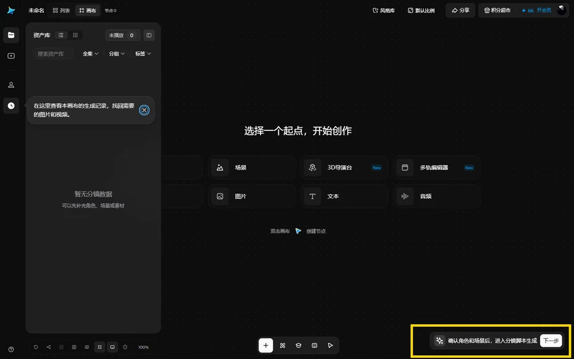Toggle the screen display button in bottom toolbar
This screenshot has height=359, width=574.
112,347
